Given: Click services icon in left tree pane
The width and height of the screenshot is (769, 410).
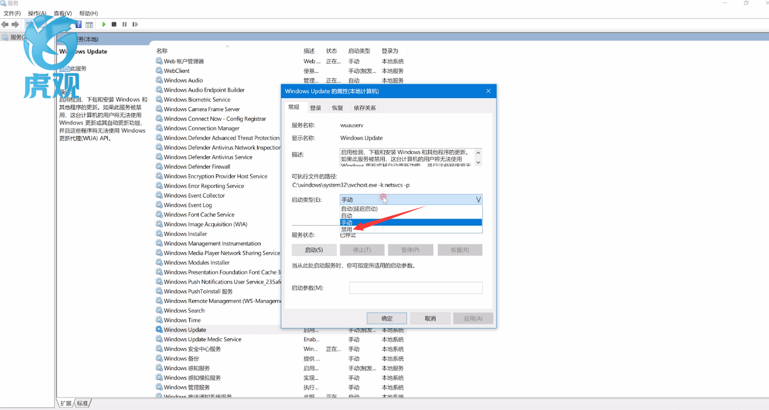Looking at the screenshot, I should tap(5, 37).
